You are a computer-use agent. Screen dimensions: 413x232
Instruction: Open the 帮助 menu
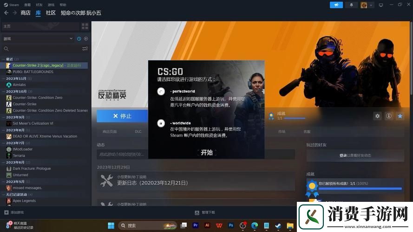click(x=63, y=5)
